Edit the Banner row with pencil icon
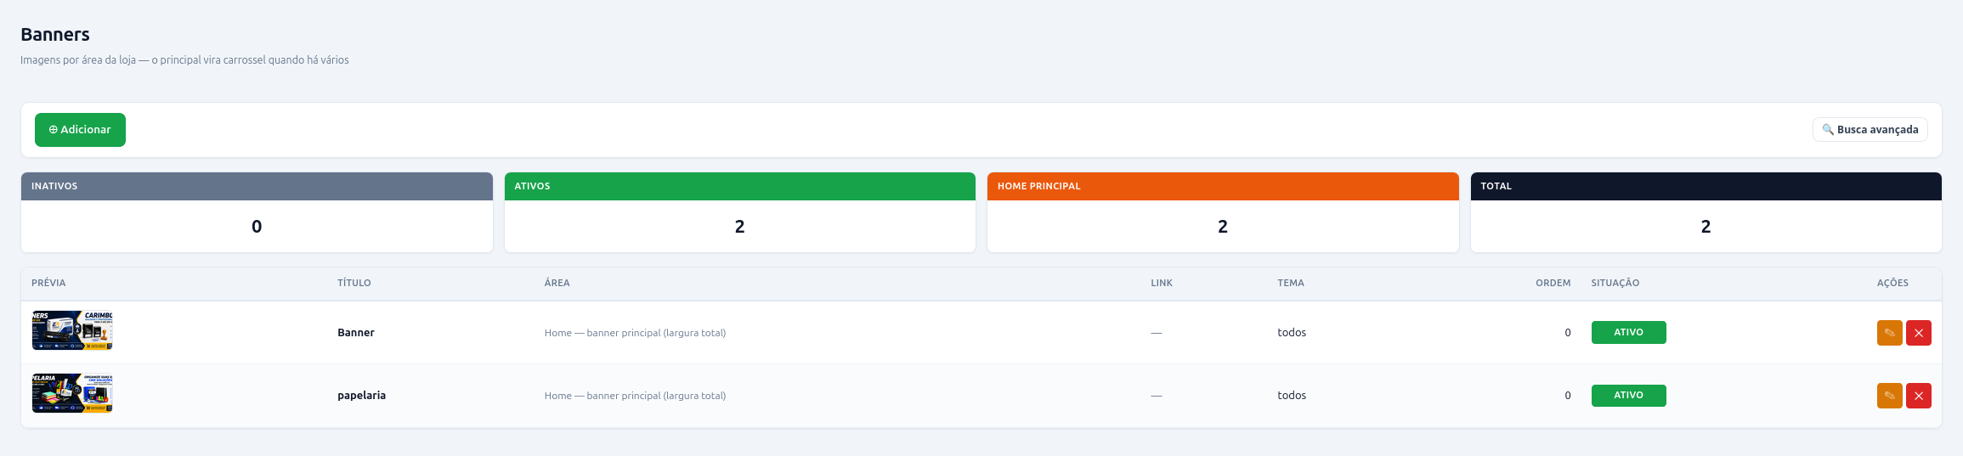Viewport: 1963px width, 456px height. pyautogui.click(x=1889, y=333)
